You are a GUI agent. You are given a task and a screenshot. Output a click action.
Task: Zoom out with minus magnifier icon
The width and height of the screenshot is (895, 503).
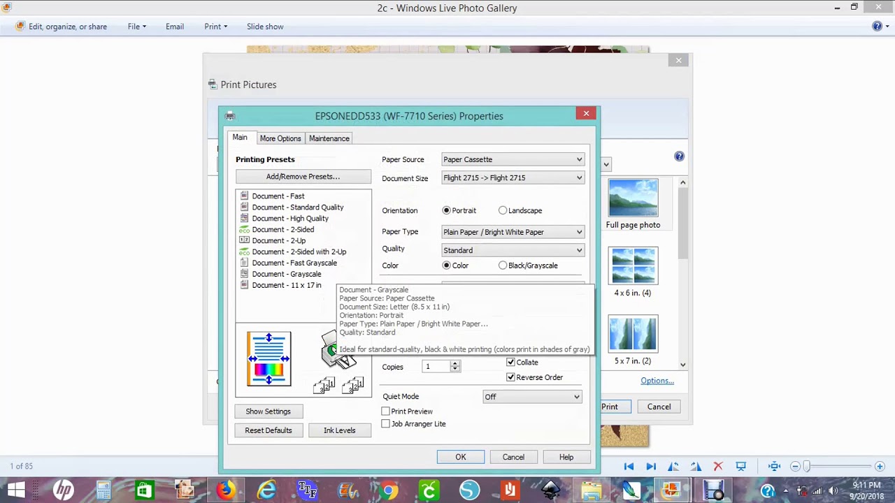795,466
